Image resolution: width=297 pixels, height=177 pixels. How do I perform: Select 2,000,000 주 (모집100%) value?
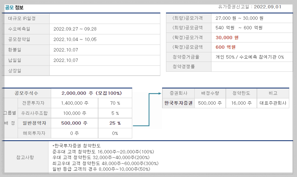[92, 93]
